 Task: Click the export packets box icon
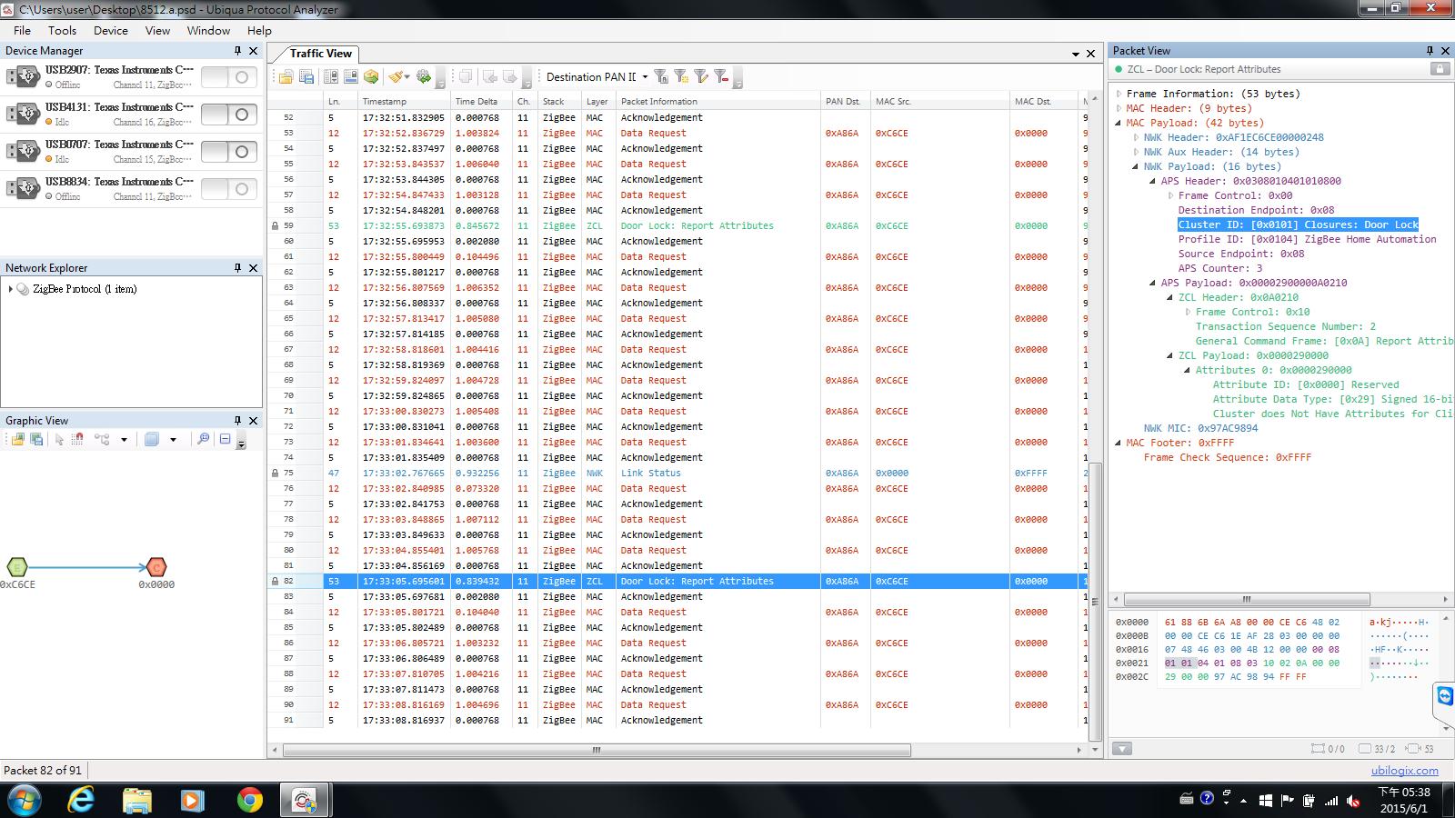[x=371, y=77]
